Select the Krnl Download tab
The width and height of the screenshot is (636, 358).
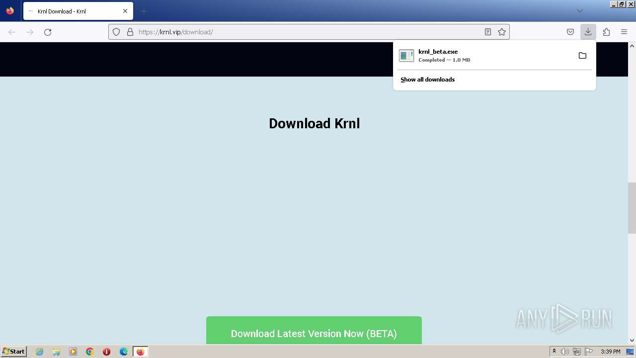[78, 11]
